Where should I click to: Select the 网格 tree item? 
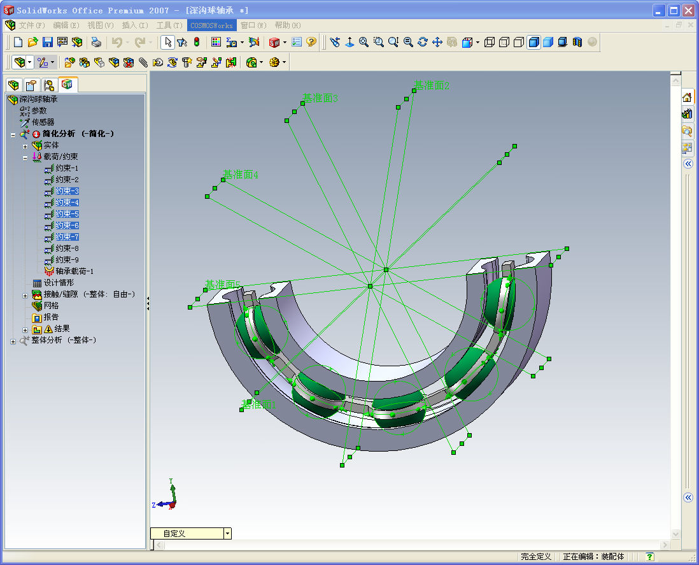pos(51,306)
